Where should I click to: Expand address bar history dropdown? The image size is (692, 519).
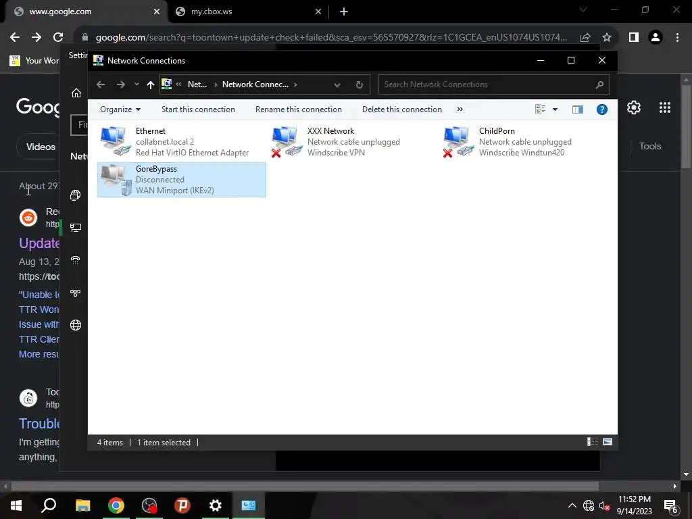(337, 84)
